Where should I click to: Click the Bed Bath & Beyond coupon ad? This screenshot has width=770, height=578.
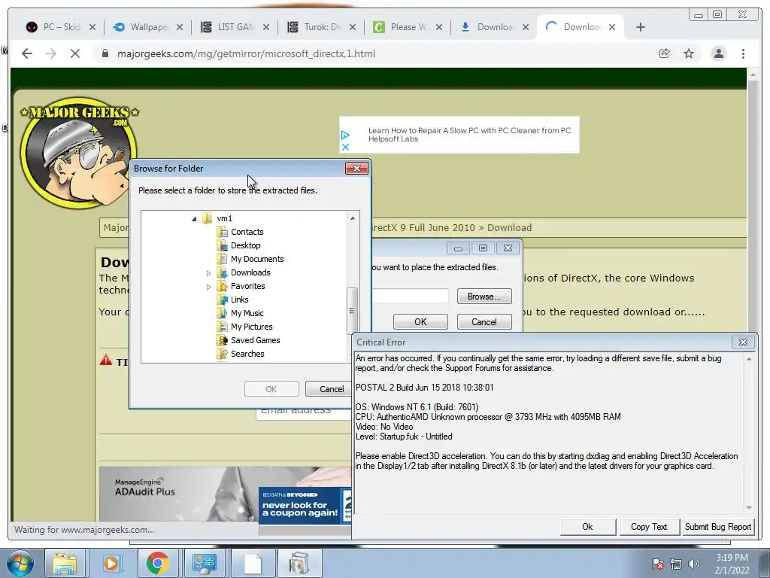305,505
